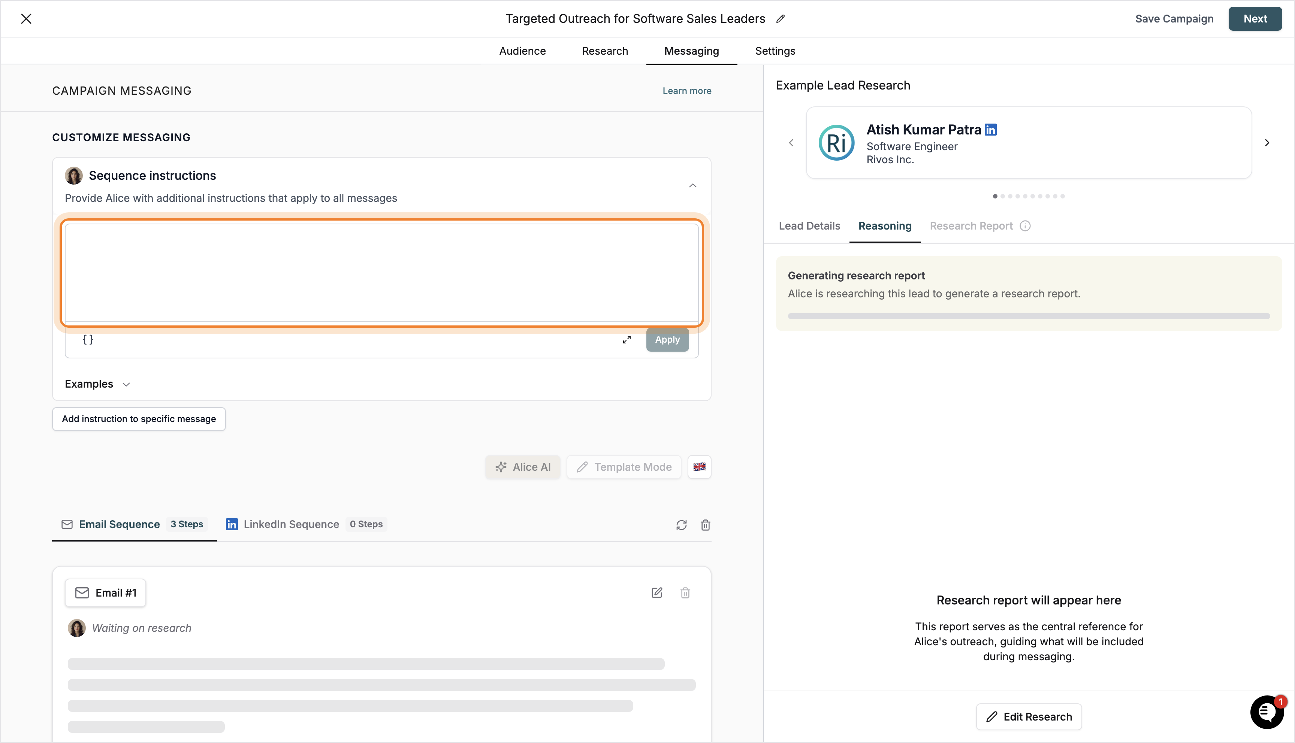1295x743 pixels.
Task: Click the edit icon on Email #1
Action: coord(657,593)
